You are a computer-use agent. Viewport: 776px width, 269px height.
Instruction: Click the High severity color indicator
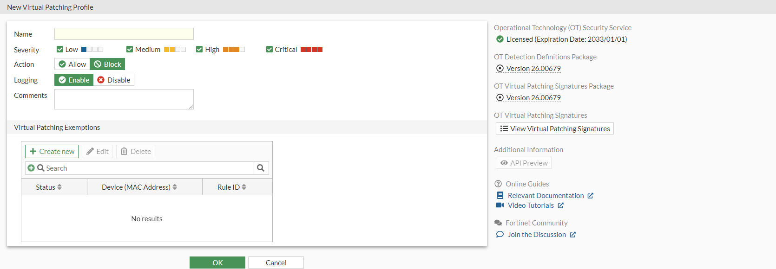coord(234,49)
